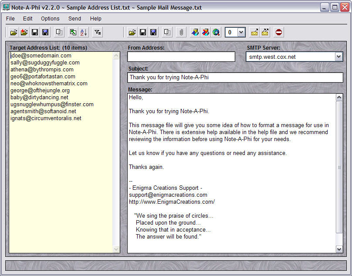Open the Help menu

pyautogui.click(x=96, y=19)
